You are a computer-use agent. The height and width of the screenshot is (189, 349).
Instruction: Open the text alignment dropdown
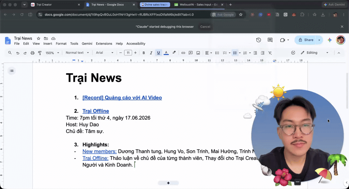[208, 53]
